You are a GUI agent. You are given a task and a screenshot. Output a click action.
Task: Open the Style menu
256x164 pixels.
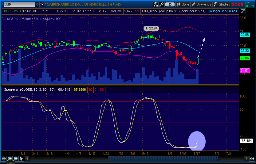pos(183,4)
